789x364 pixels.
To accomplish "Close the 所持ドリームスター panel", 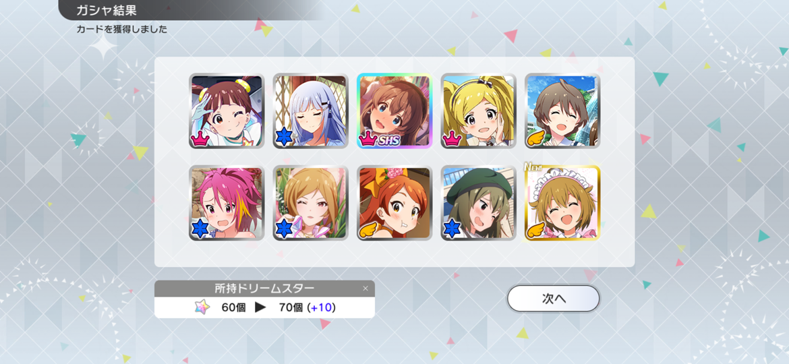I will coord(366,289).
